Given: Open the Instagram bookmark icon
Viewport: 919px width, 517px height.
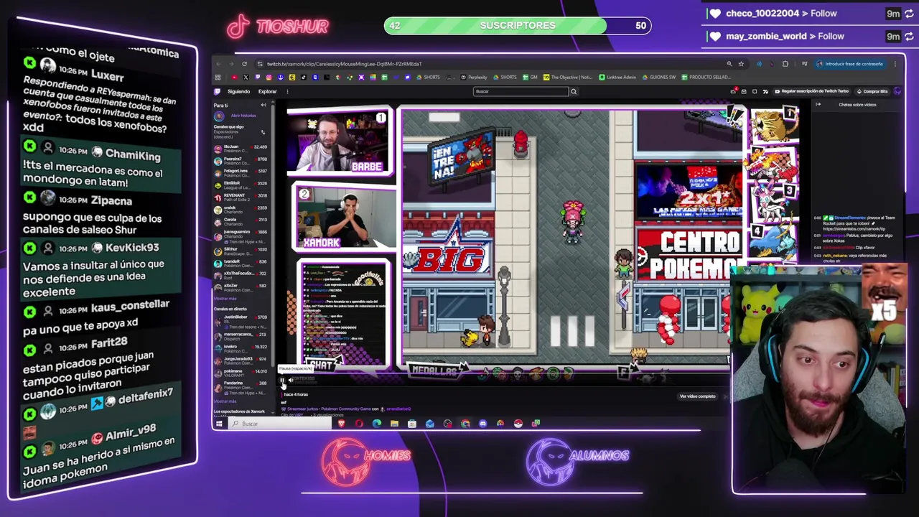Looking at the screenshot, I should (269, 77).
